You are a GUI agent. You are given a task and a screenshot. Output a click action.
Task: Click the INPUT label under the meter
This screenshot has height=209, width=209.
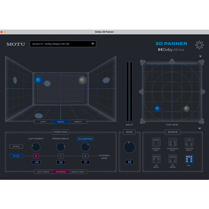point(130,125)
